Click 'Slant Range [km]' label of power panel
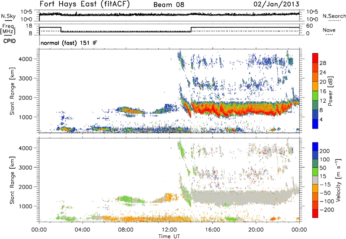The width and height of the screenshot is (346, 239). click(x=12, y=91)
